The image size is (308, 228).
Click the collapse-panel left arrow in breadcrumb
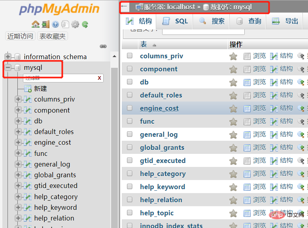tap(124, 6)
